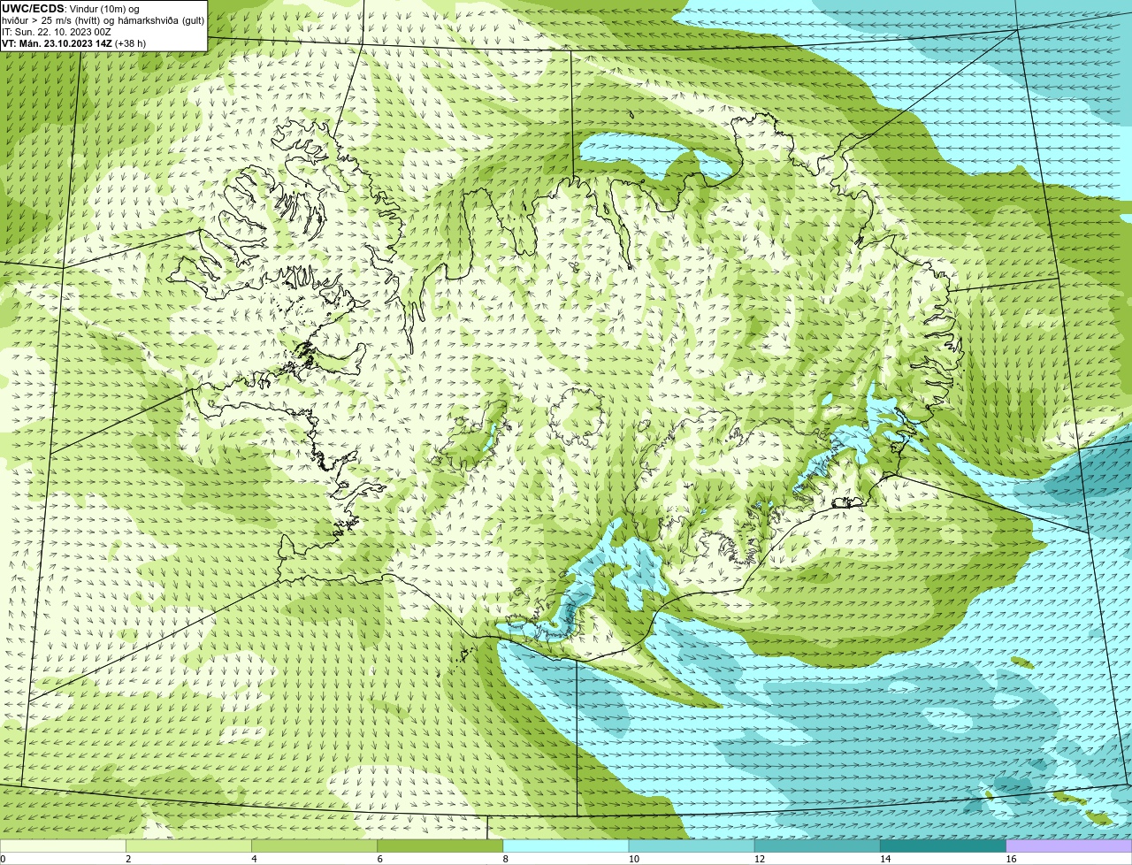The height and width of the screenshot is (865, 1132).
Task: Click the 0–2 m/s palest legend color
Action: 64,846
